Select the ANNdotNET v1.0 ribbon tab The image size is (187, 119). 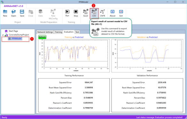pyautogui.click(x=13, y=6)
